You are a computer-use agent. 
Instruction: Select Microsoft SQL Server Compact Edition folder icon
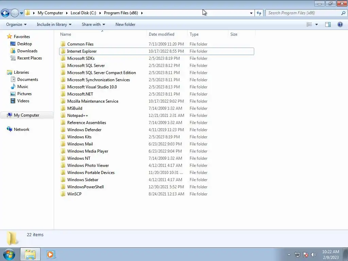click(x=63, y=72)
